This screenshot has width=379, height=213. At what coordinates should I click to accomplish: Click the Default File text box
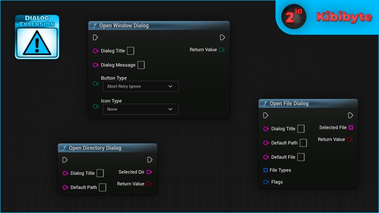pyautogui.click(x=301, y=157)
